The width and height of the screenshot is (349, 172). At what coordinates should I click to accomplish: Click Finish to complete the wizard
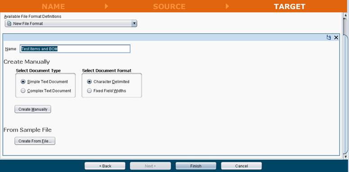(x=196, y=166)
